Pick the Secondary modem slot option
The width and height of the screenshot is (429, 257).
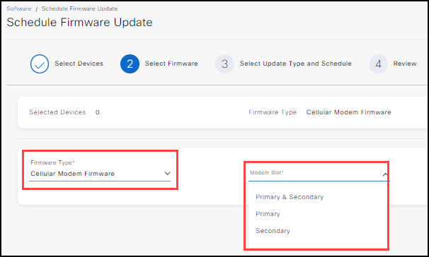(273, 231)
